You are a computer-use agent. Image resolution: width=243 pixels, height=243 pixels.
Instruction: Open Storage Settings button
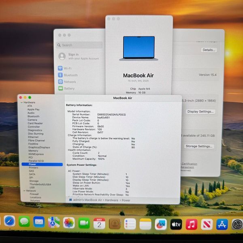(199, 146)
